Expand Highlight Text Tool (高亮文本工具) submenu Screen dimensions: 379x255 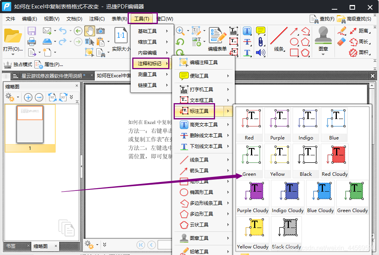click(x=203, y=124)
